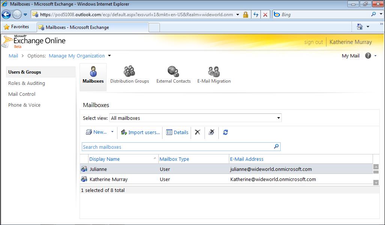Click Katherine Murray user name

[x=350, y=42]
